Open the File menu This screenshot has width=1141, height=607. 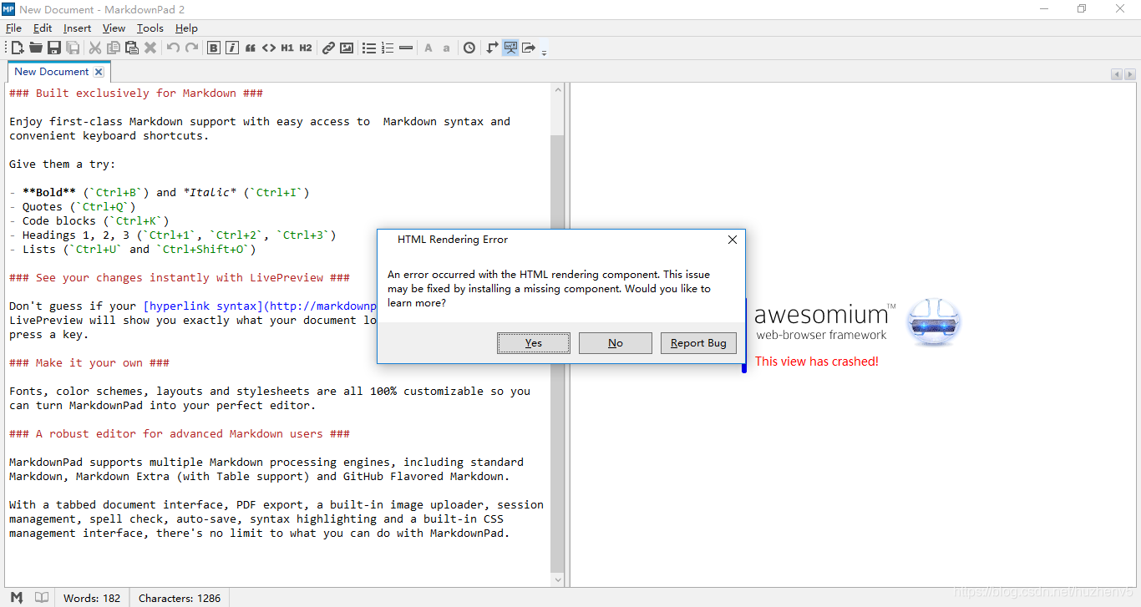tap(13, 28)
